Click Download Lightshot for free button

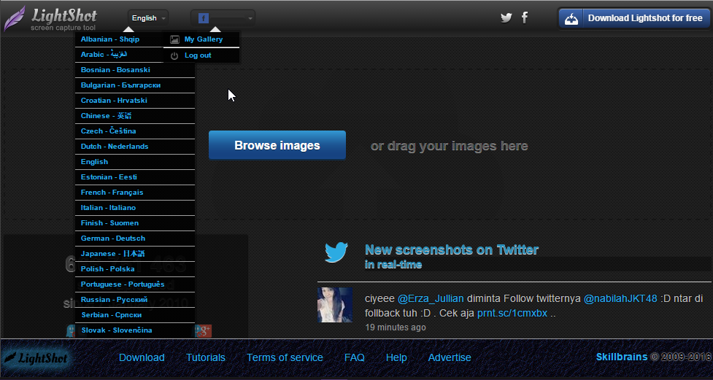pos(634,19)
